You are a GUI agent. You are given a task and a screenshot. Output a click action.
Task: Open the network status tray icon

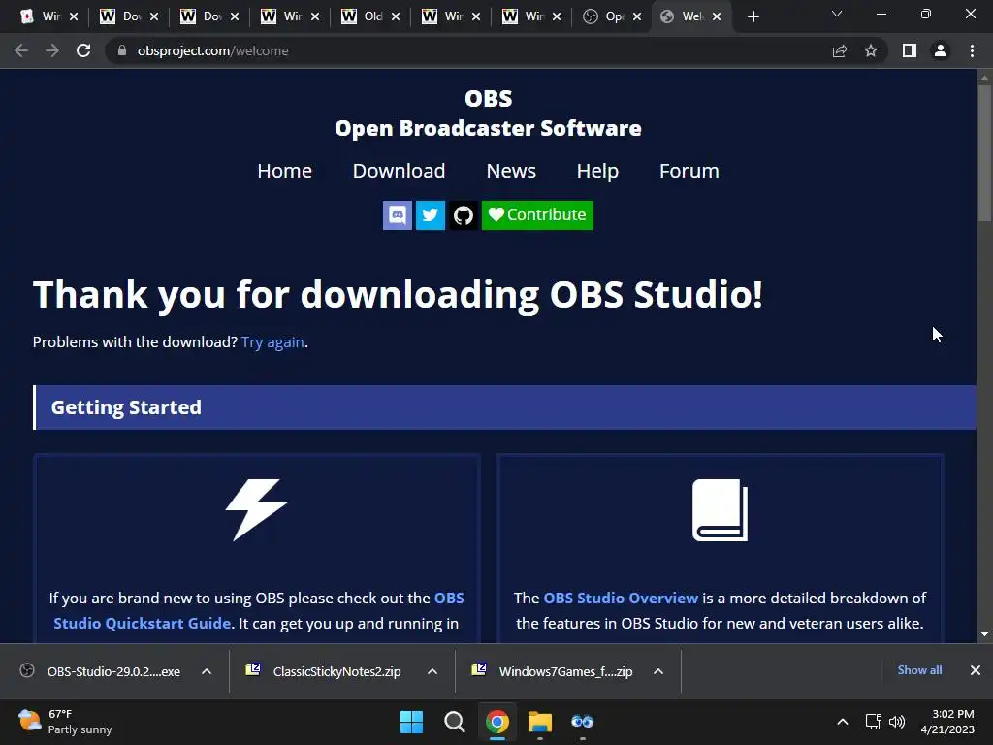874,722
